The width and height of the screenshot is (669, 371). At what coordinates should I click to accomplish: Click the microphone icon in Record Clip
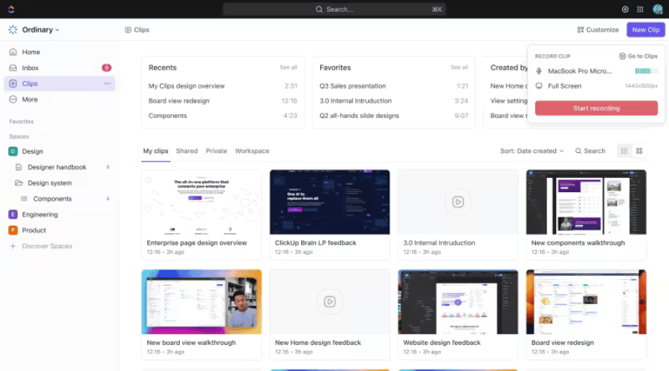539,71
